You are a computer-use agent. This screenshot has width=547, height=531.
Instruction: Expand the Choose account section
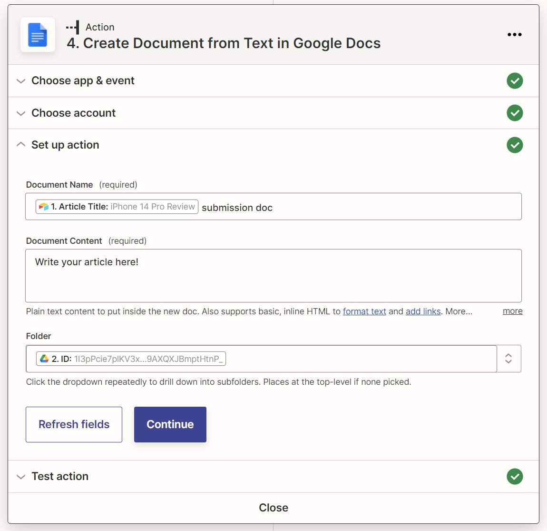click(21, 113)
